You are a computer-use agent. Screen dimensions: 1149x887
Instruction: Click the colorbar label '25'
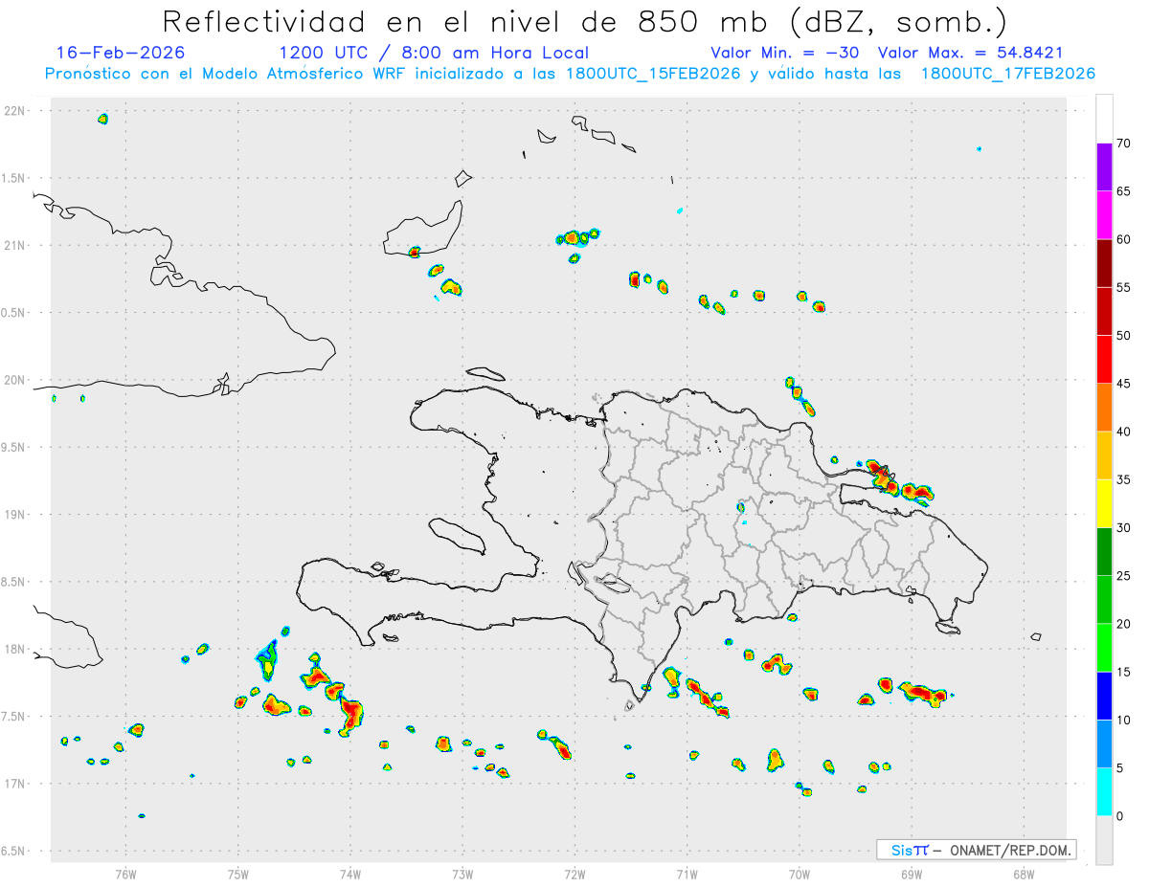coord(1124,576)
